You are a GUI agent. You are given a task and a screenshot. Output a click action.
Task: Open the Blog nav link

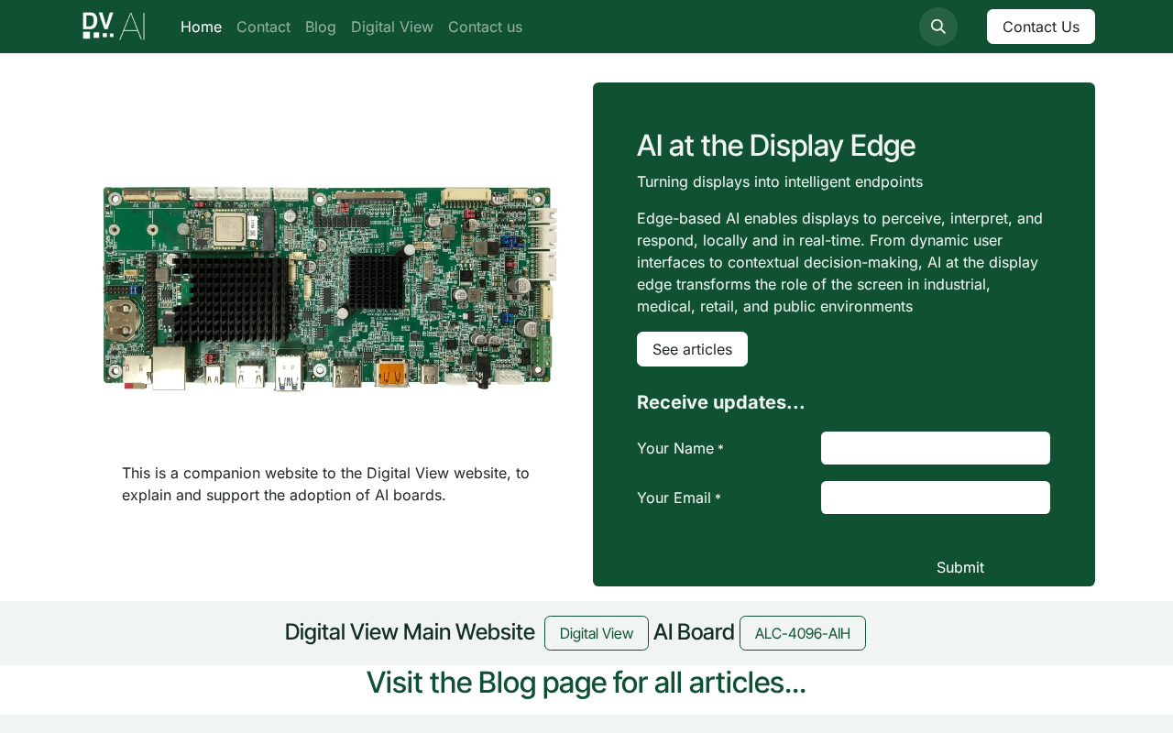tap(321, 27)
